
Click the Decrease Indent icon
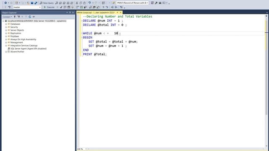[112, 7]
